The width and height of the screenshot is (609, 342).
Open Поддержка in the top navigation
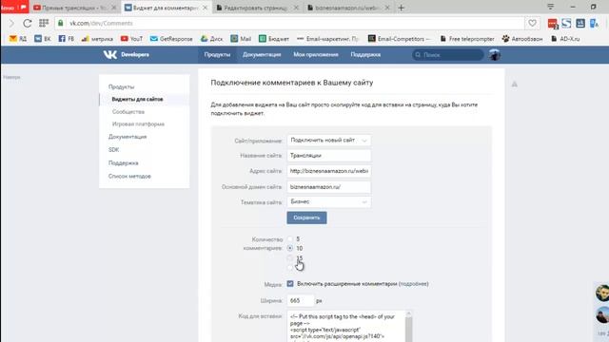(365, 55)
